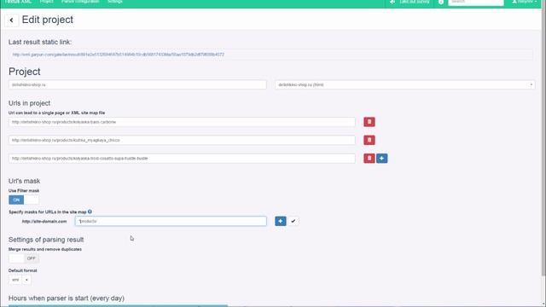
Task: Delete the kofka_myagkaya_chicco URL row
Action: coord(369,140)
